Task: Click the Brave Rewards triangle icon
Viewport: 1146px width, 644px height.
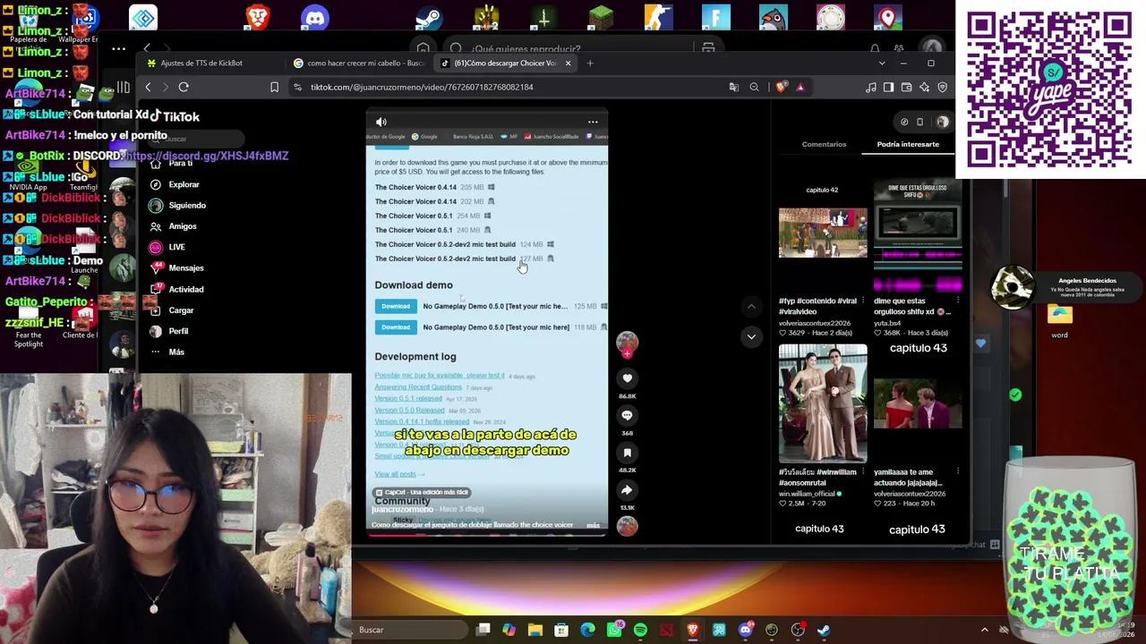Action: (x=800, y=87)
